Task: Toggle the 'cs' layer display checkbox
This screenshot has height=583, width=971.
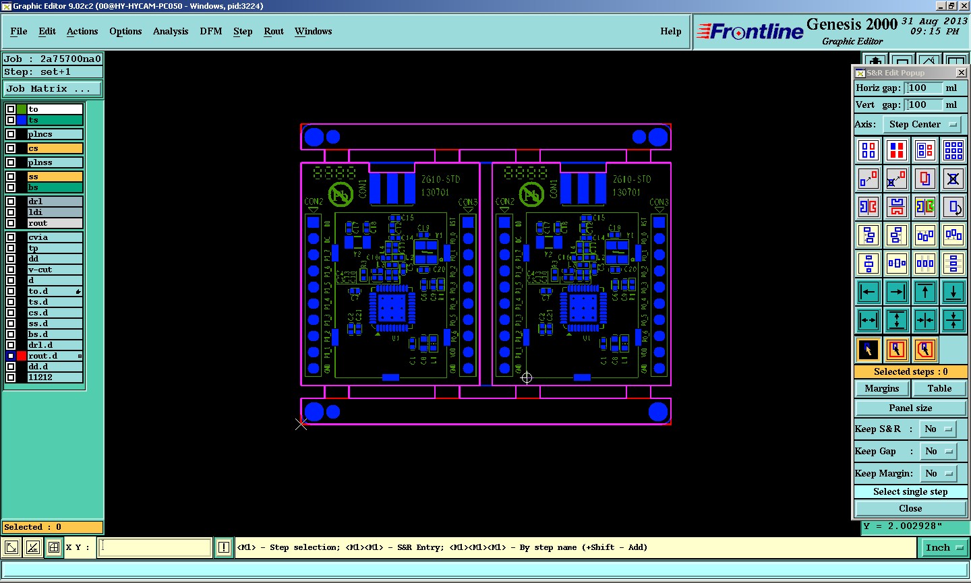Action: tap(11, 148)
